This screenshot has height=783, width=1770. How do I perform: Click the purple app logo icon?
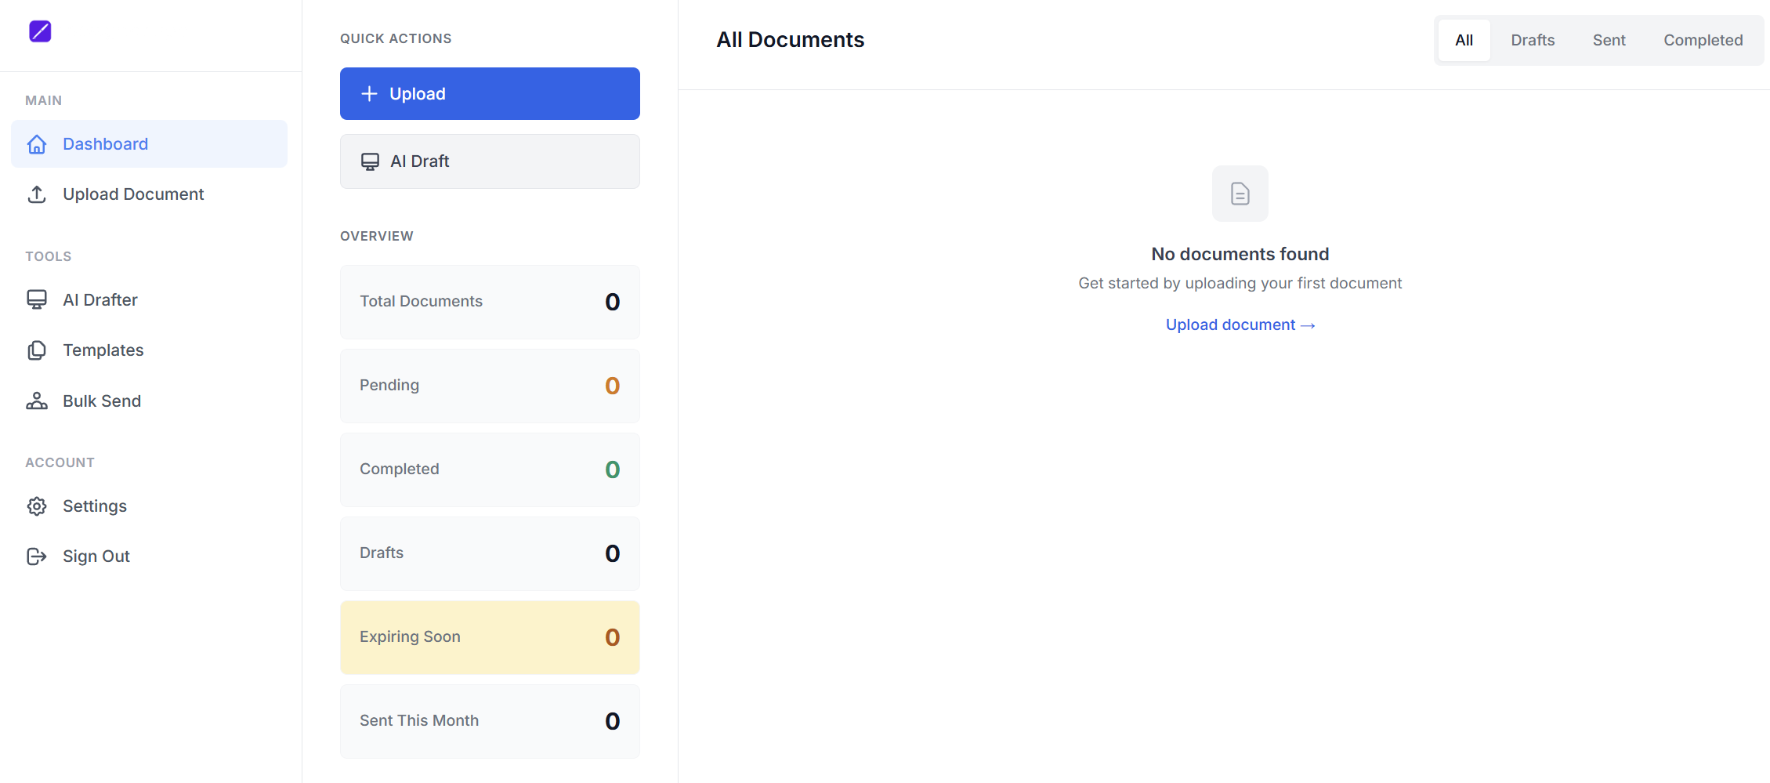point(40,31)
